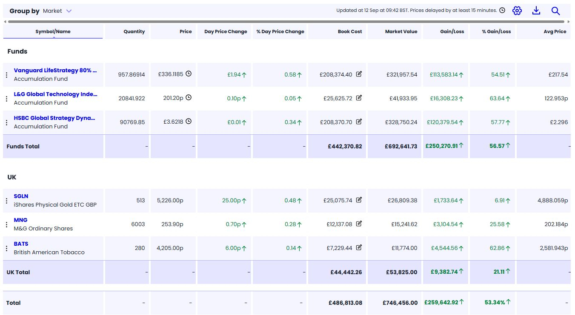
Task: Open the search magnifier icon
Action: [x=555, y=11]
